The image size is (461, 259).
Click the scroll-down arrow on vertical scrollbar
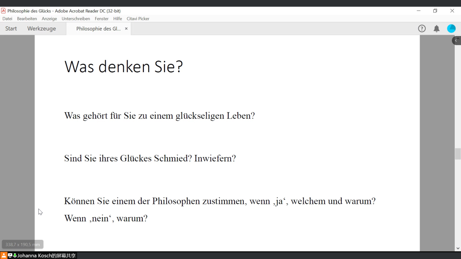pyautogui.click(x=458, y=248)
